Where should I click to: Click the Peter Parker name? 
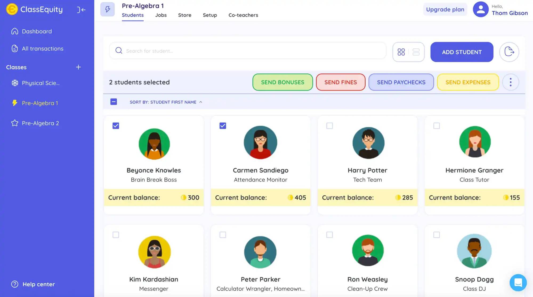pos(261,279)
